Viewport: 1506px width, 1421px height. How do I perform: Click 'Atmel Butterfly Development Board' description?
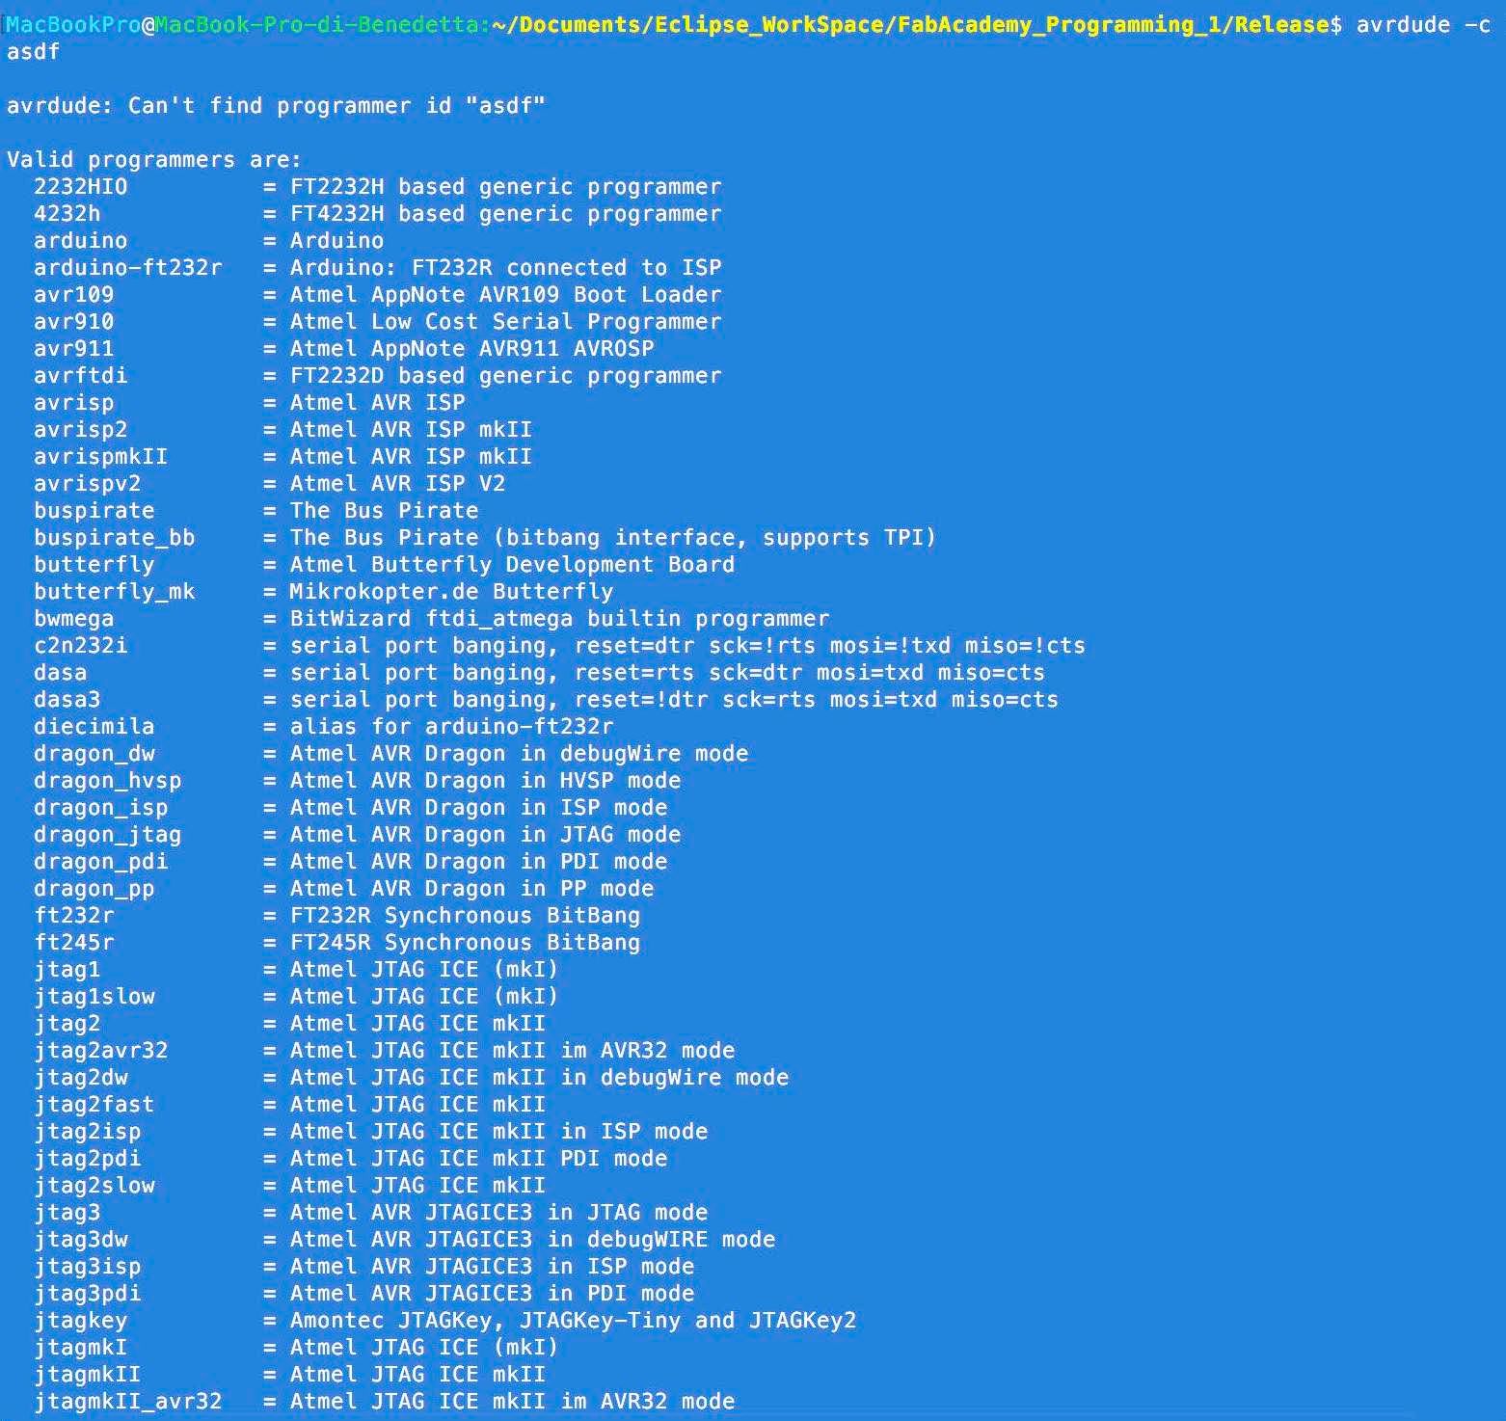click(x=512, y=565)
